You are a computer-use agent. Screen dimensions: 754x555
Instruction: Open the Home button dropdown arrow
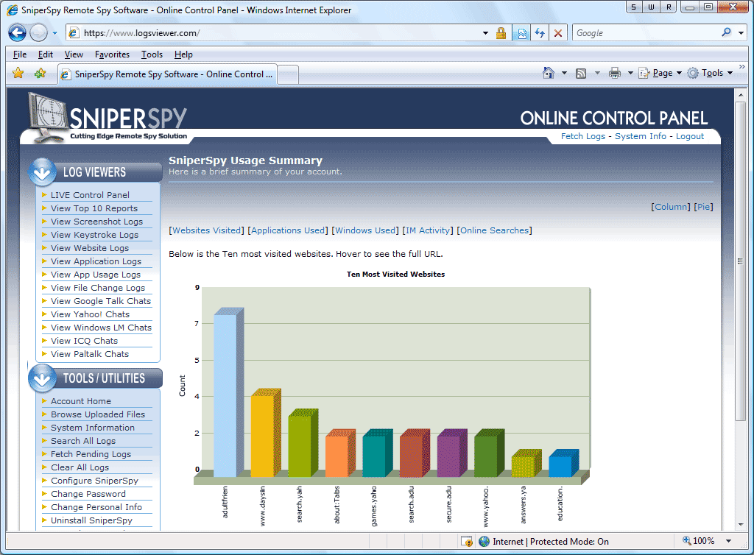565,73
